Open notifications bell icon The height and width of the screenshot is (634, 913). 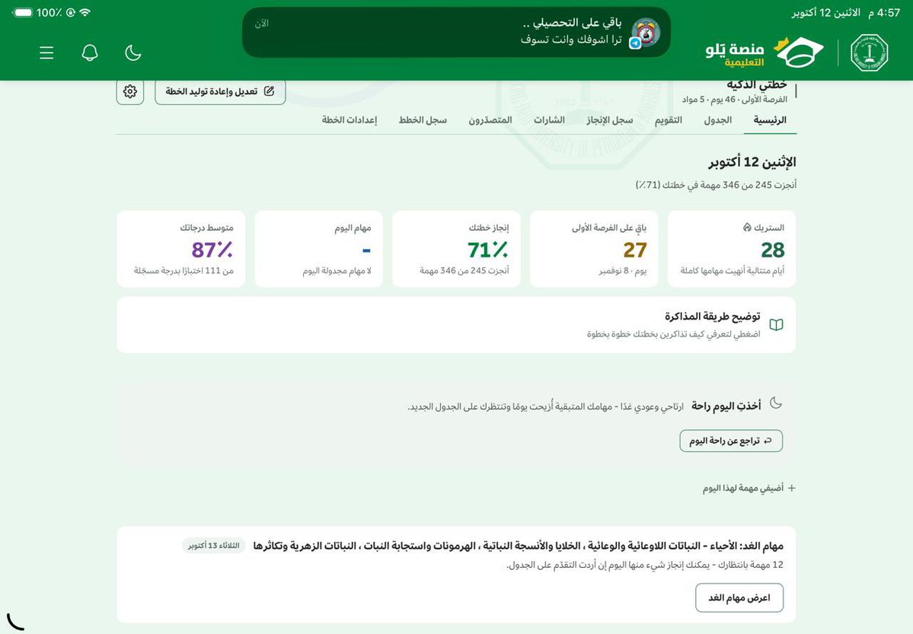point(90,53)
